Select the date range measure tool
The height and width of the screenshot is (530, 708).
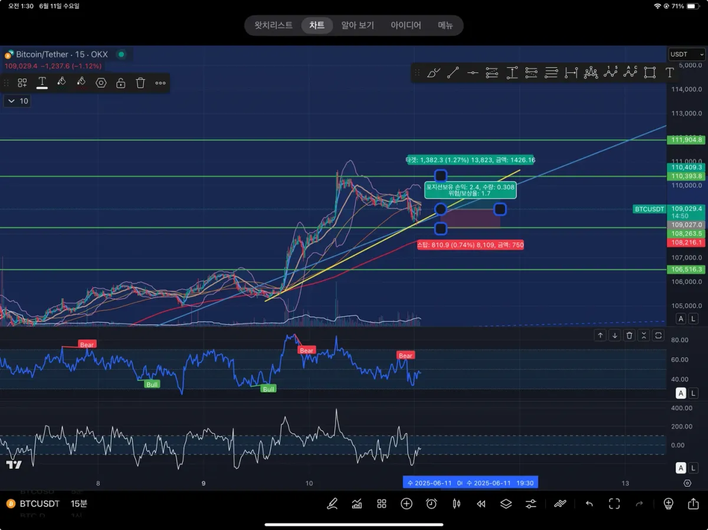coord(571,73)
